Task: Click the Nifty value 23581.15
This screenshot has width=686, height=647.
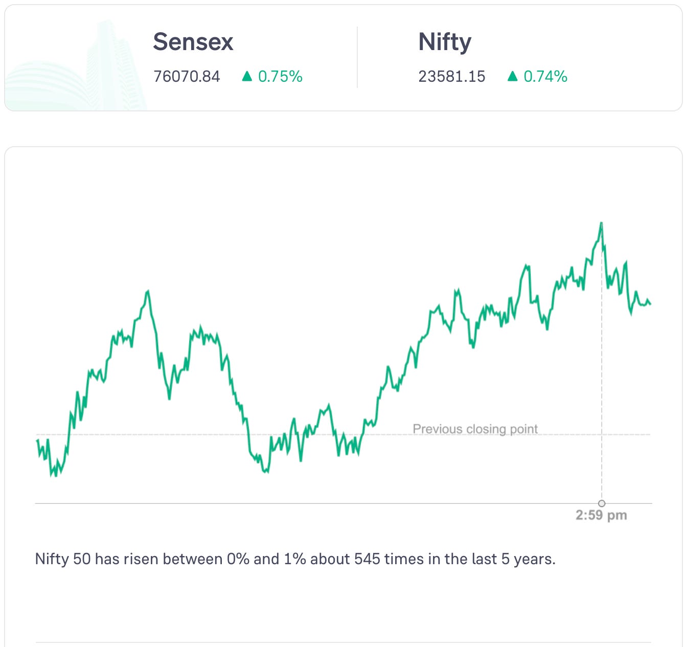Action: point(451,77)
